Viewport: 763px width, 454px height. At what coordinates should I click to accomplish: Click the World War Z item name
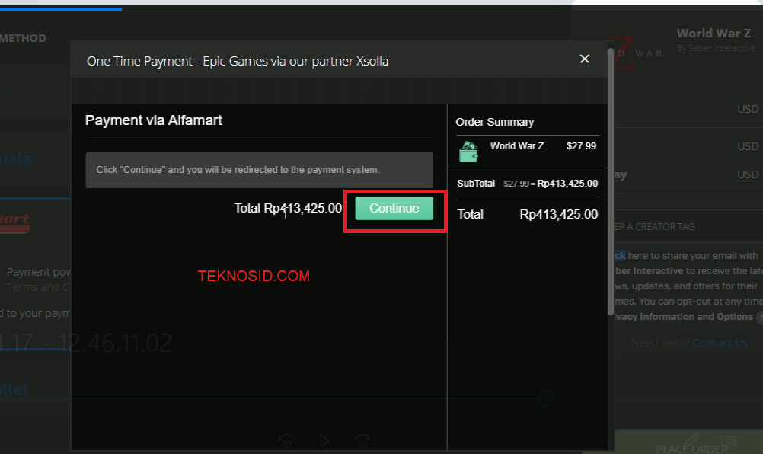(x=517, y=146)
